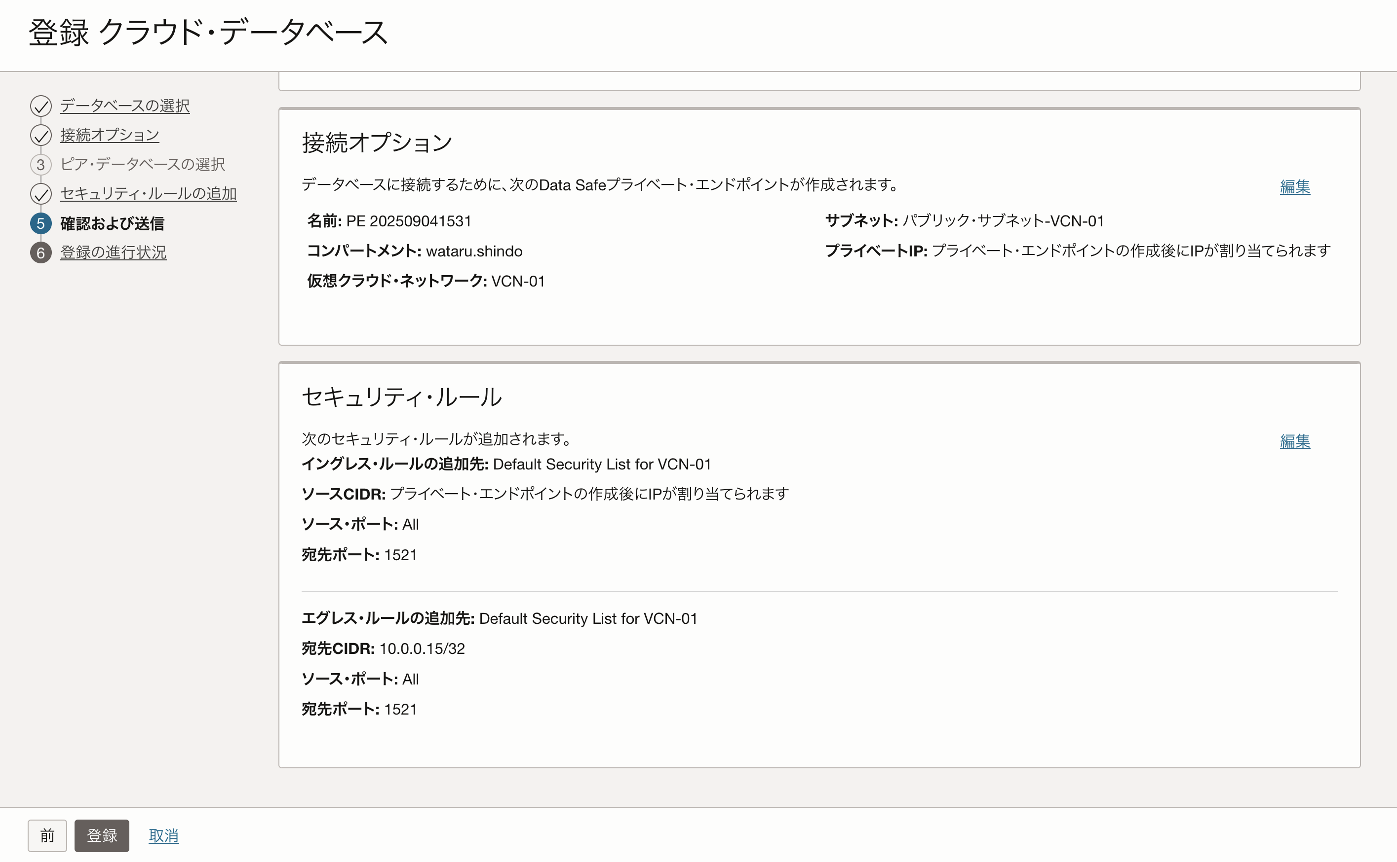Click the private endpoint name PE 202509041531
This screenshot has width=1397, height=862.
point(410,220)
